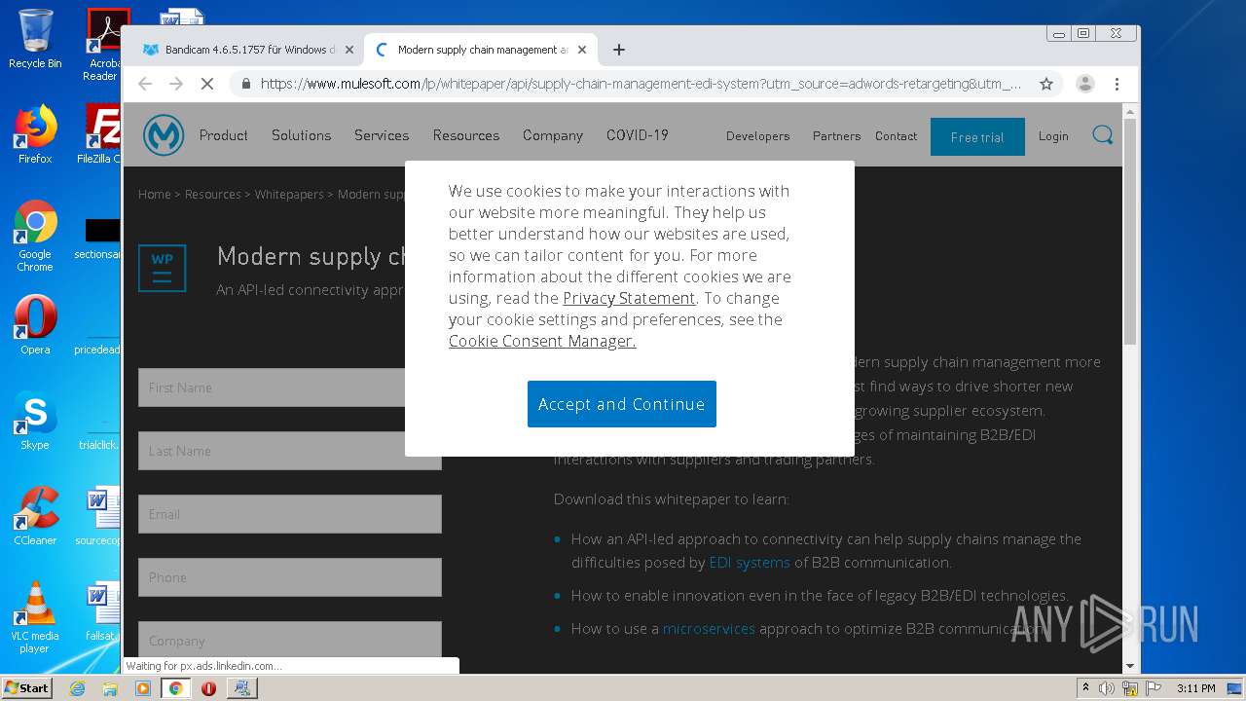Go forward in browser history

coord(176,84)
